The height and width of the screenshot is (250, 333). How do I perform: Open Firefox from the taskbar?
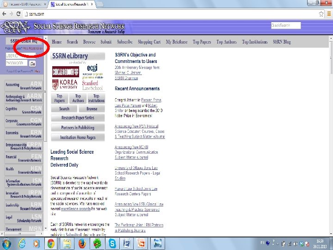[82, 244]
